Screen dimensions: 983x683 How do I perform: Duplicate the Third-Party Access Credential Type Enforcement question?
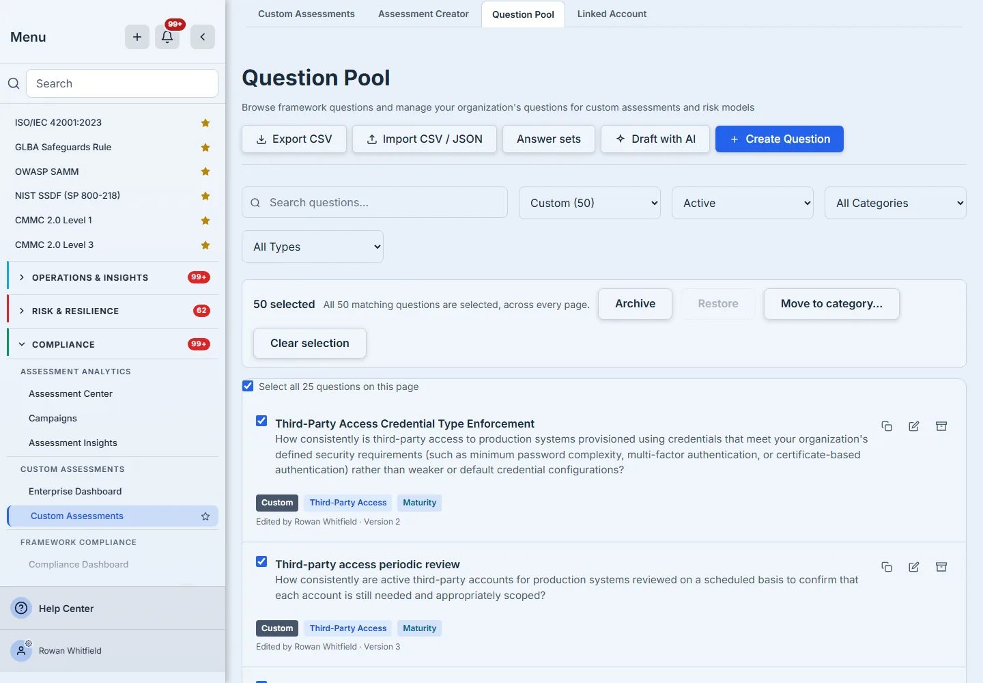[x=887, y=426]
